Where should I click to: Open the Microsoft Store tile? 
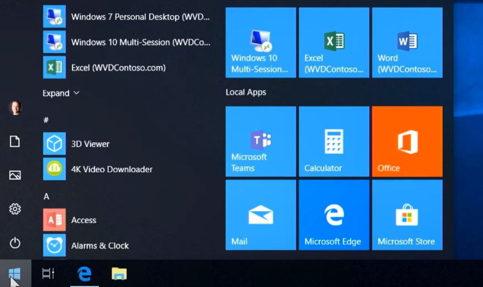coord(407,215)
